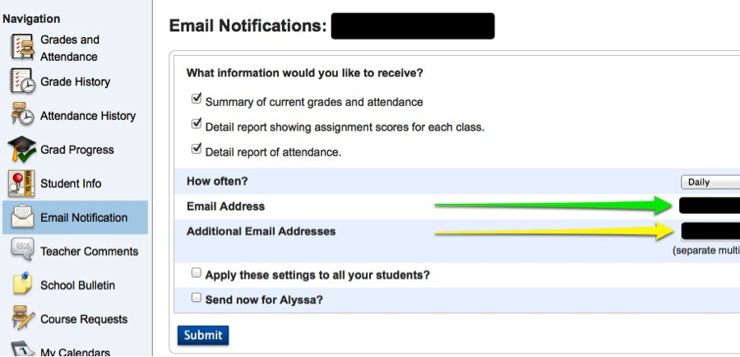This screenshot has width=740, height=357.
Task: Click the Email Address input field
Action: 710,206
